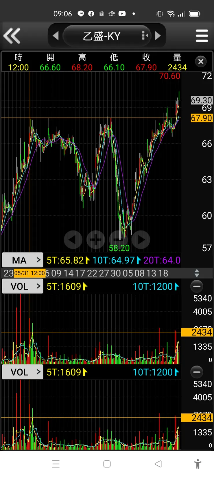The width and height of the screenshot is (214, 477).
Task: Tap the time value 12:00 in header
Action: [x=19, y=67]
